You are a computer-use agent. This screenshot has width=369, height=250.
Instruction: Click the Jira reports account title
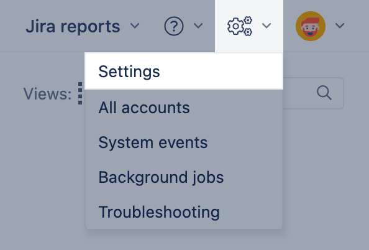[73, 26]
